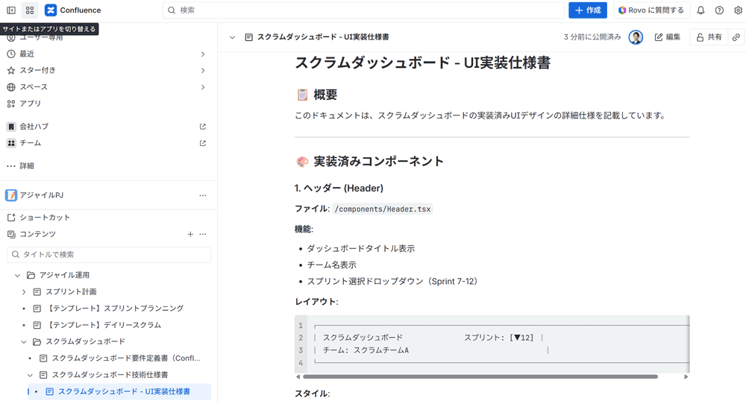Expand the スプリント計画 page tree
This screenshot has height=404, width=746.
click(x=24, y=292)
